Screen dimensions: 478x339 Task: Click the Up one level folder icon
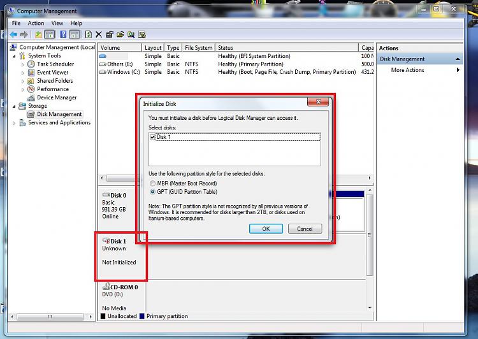pyautogui.click(x=38, y=34)
